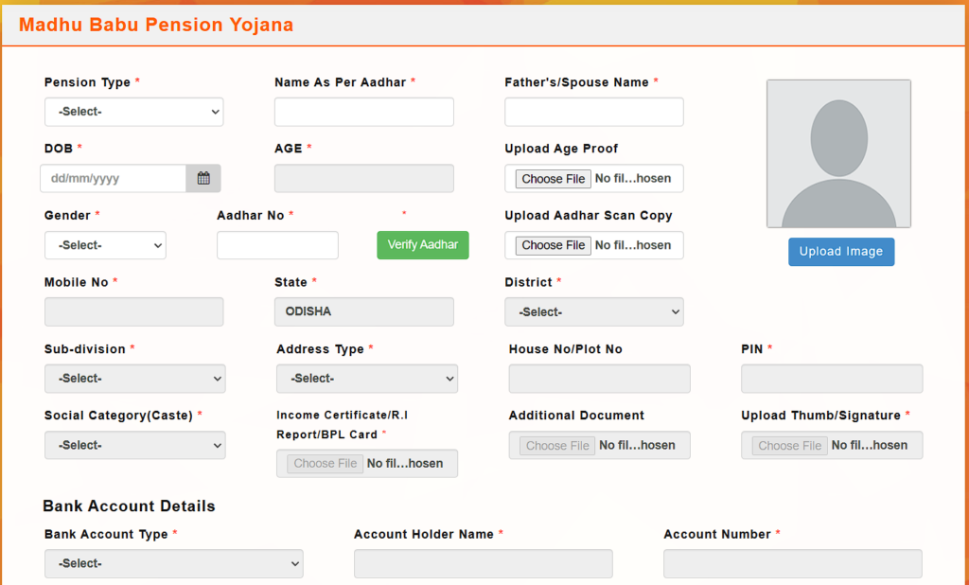Focus the Aadhar No input field

point(277,245)
